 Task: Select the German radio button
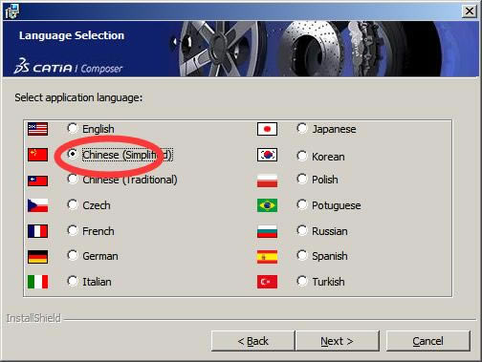coord(73,255)
